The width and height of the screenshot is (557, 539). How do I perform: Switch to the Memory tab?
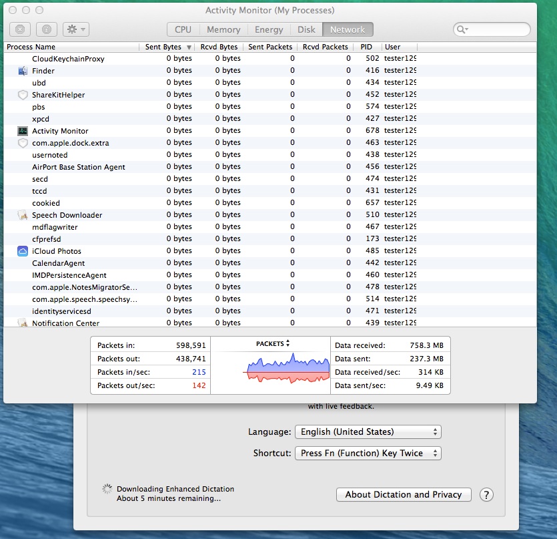click(x=223, y=29)
